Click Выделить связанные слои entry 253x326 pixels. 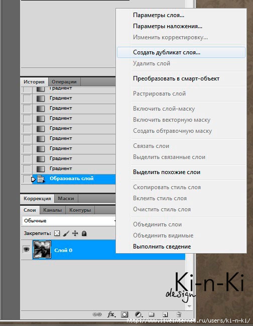pos(181,157)
